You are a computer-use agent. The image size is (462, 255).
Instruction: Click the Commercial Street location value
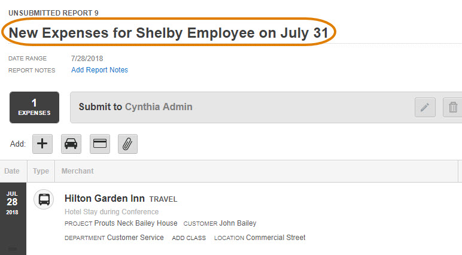tap(275, 238)
